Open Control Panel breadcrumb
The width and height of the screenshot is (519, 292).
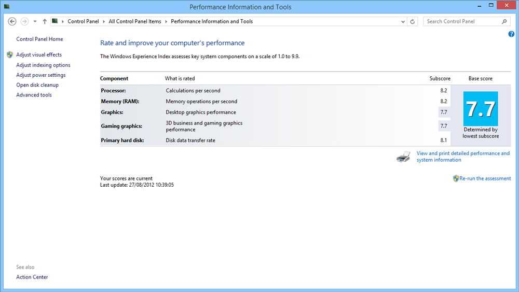coord(83,21)
